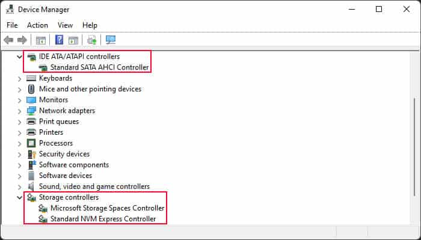This screenshot has width=421, height=240.
Task: Click the Forward arrow toolbar icon
Action: 22,40
